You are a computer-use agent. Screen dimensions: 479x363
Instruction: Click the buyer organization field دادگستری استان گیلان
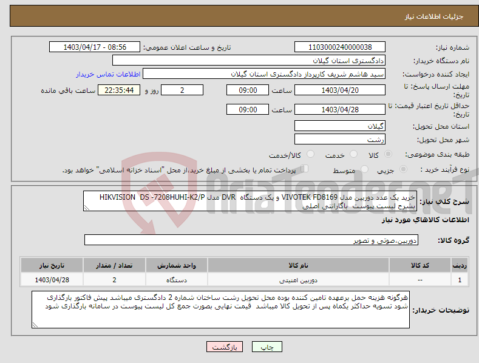249,60
